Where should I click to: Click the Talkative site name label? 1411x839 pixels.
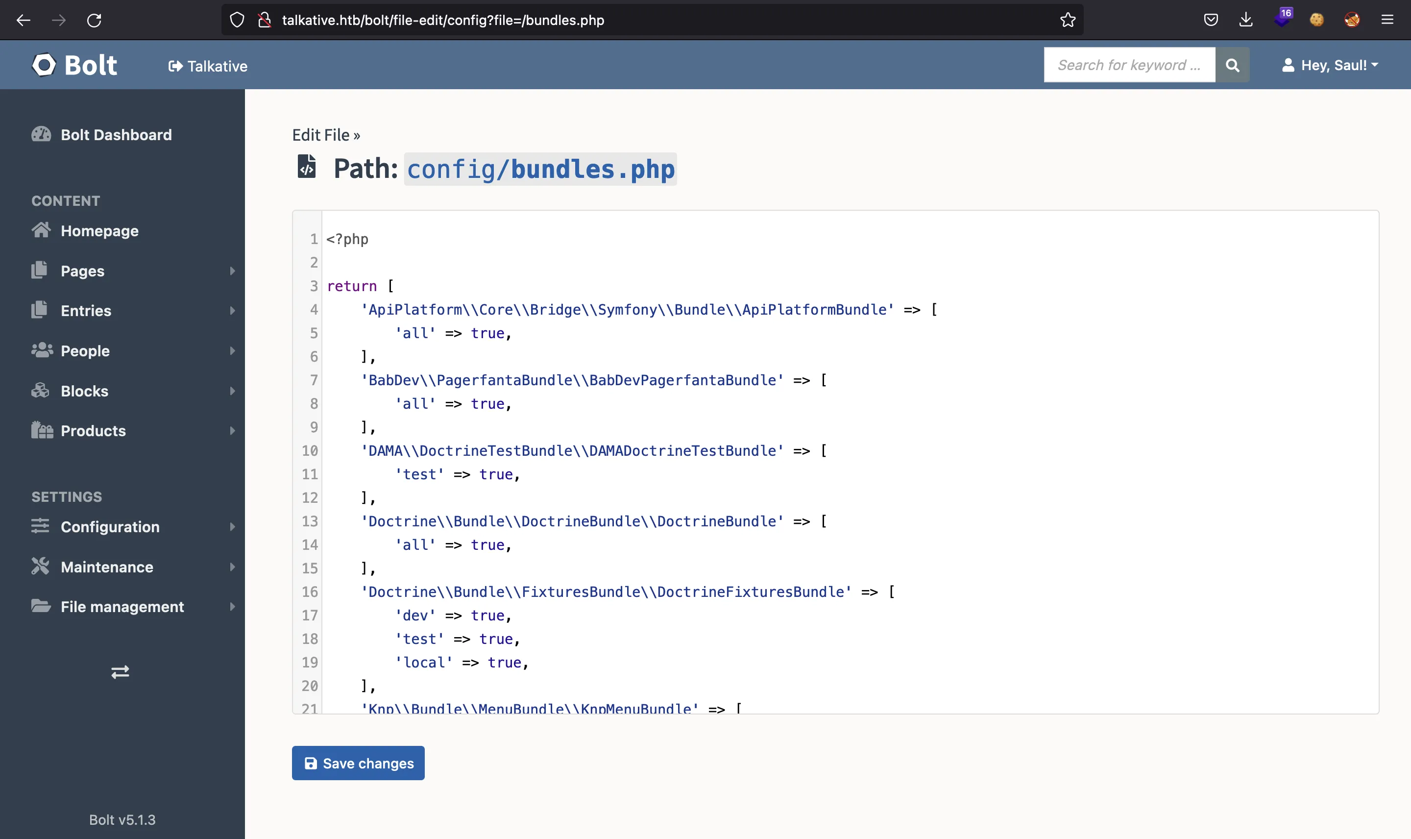[x=209, y=65]
